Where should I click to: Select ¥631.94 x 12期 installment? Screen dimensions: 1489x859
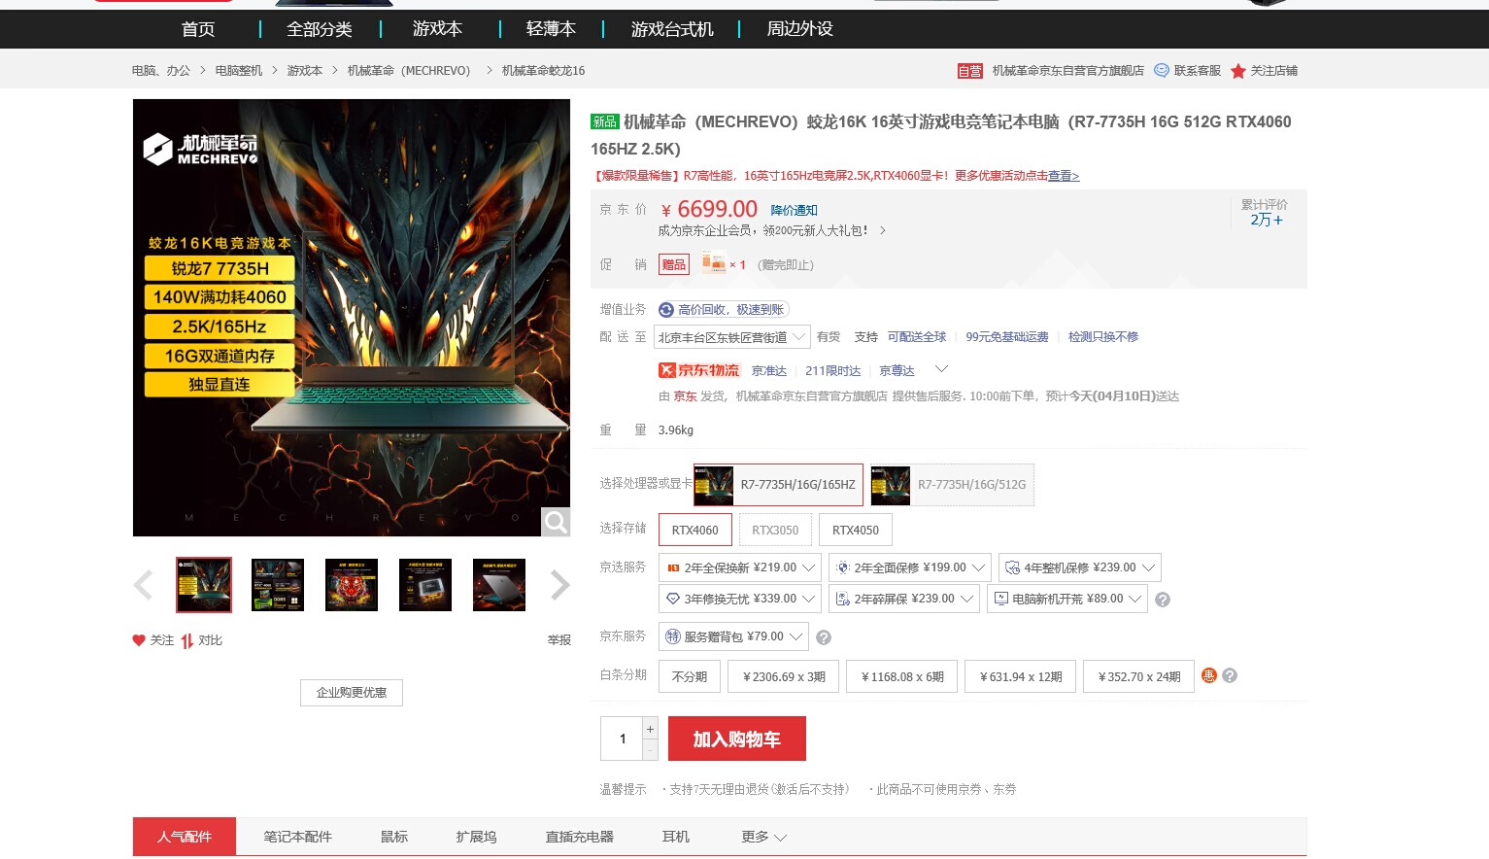(1021, 676)
